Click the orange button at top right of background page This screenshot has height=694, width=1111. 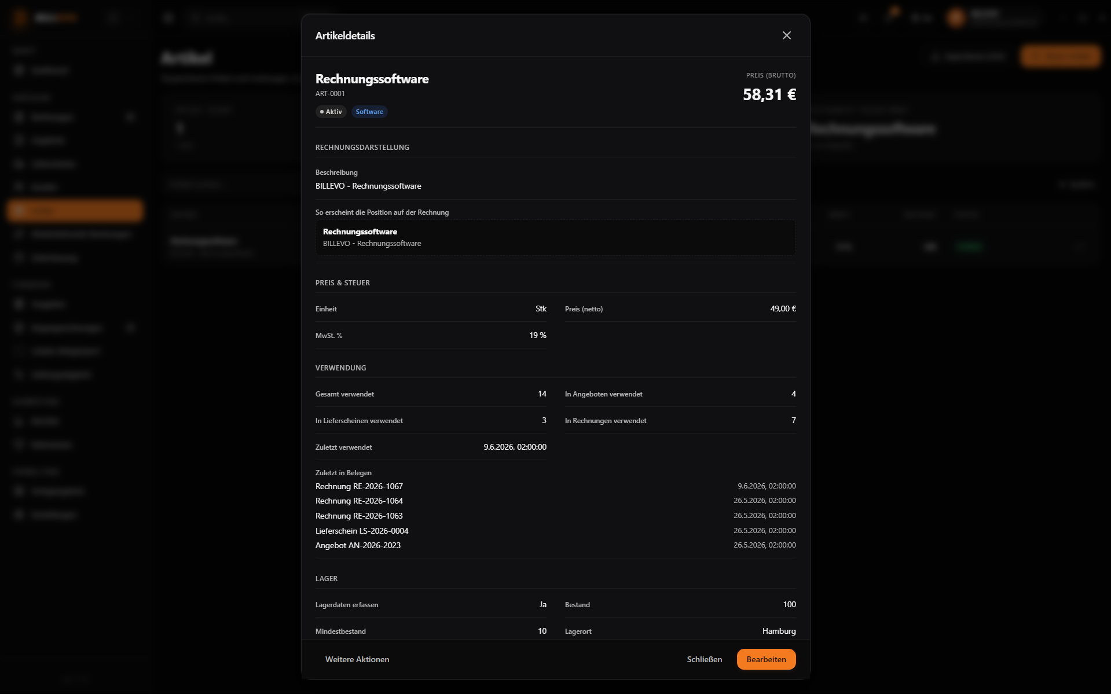[1060, 57]
